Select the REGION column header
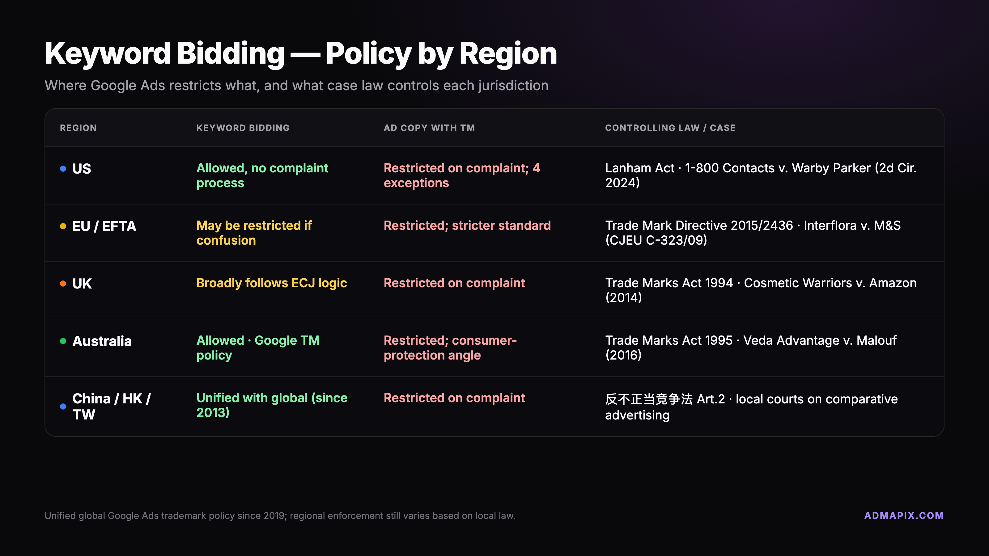 pos(78,128)
